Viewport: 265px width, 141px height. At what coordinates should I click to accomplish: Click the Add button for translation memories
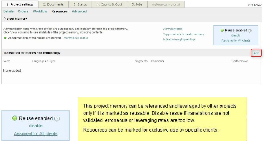256,53
